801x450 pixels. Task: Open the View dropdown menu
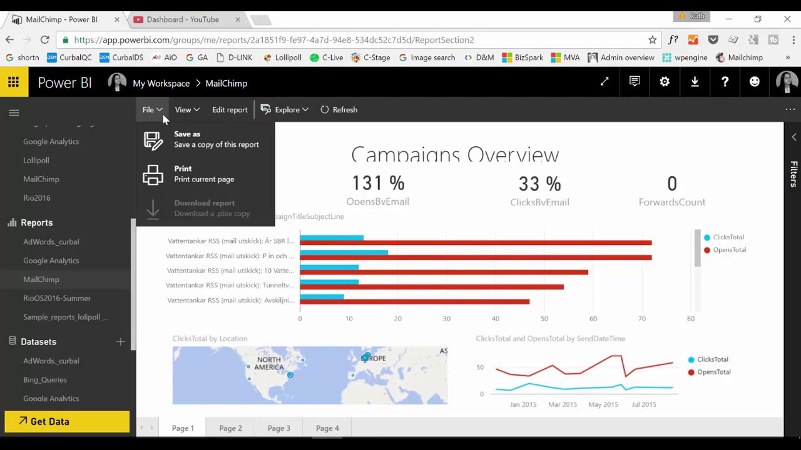[x=186, y=109]
